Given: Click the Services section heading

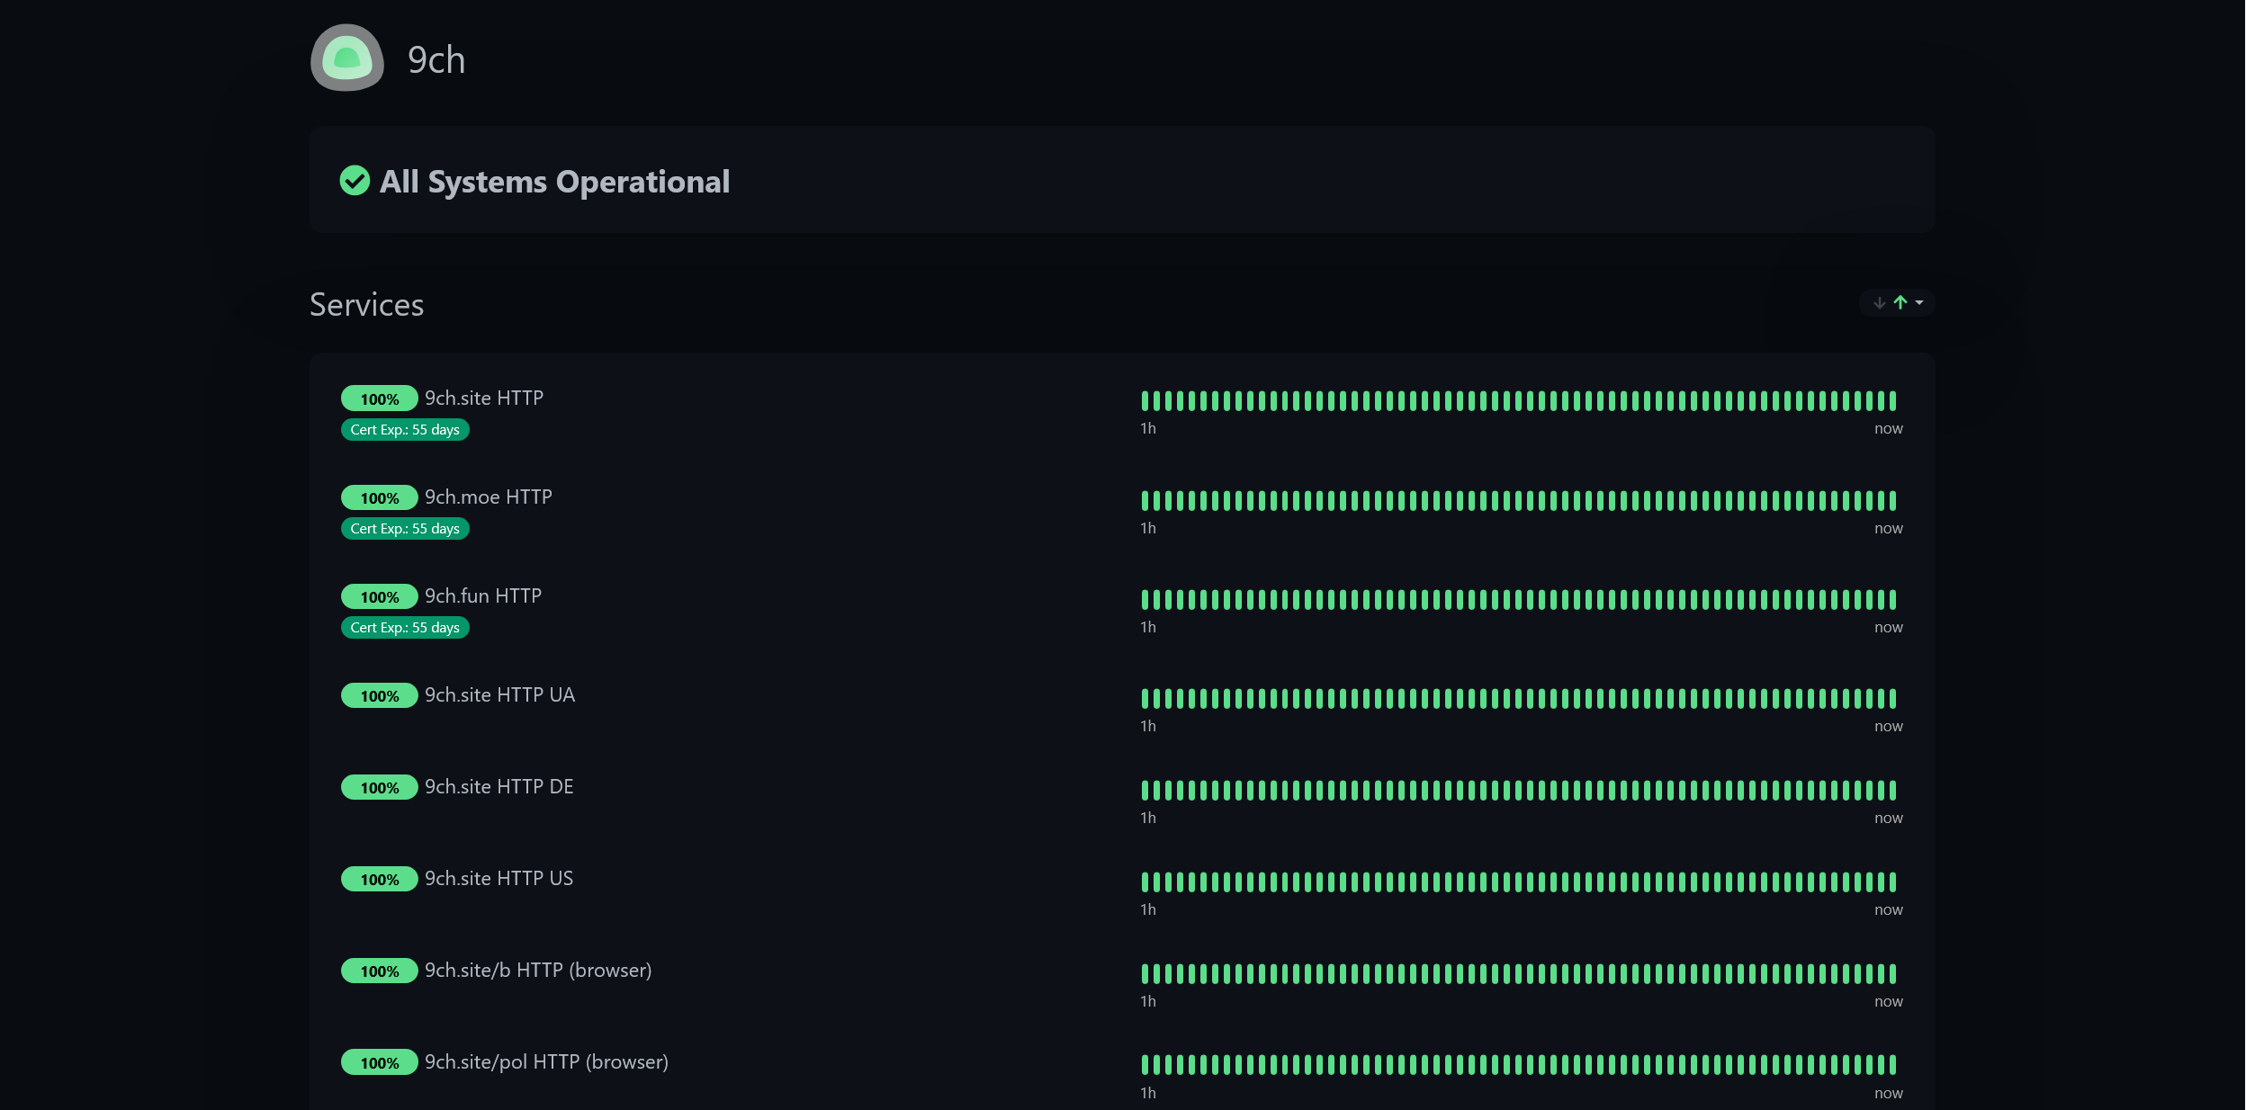Looking at the screenshot, I should (x=366, y=305).
